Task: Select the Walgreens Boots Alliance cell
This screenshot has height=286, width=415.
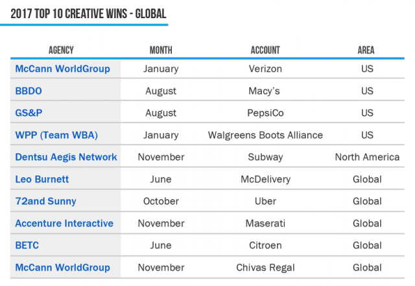Action: (x=265, y=135)
